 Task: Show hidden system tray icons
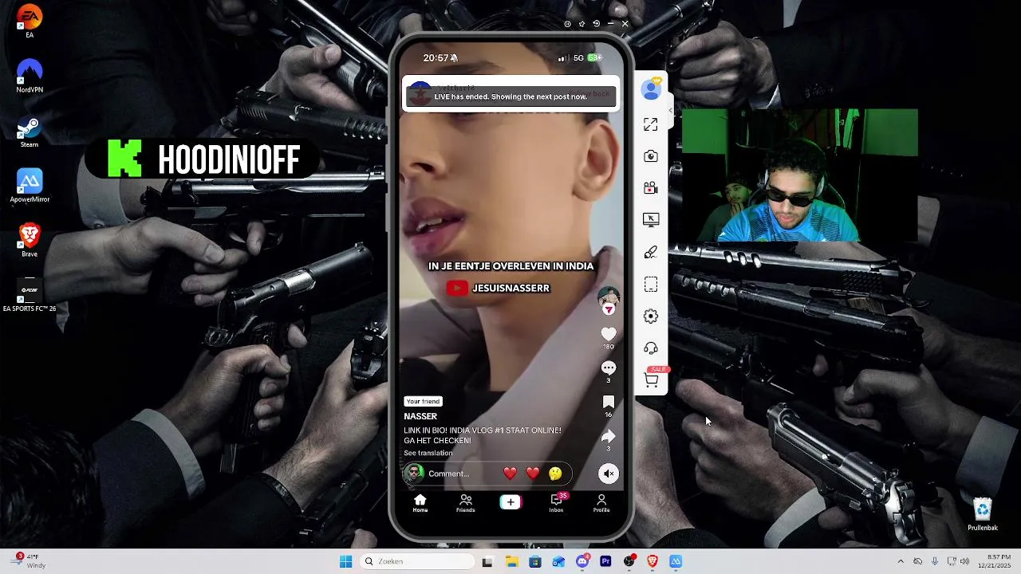[901, 561]
